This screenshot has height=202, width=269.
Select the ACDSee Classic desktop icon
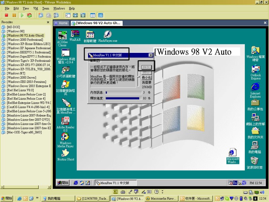click(62, 39)
